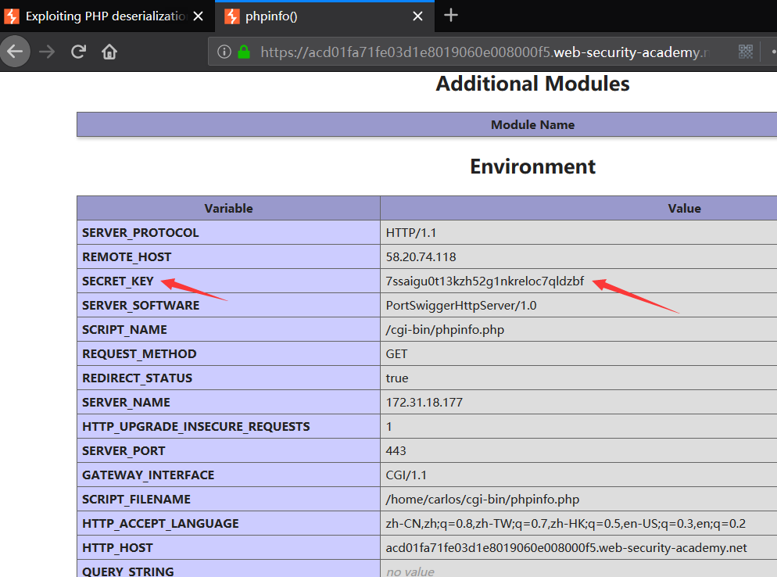The image size is (777, 577).
Task: Click the REMOTE_HOST IP address value
Action: click(x=421, y=256)
